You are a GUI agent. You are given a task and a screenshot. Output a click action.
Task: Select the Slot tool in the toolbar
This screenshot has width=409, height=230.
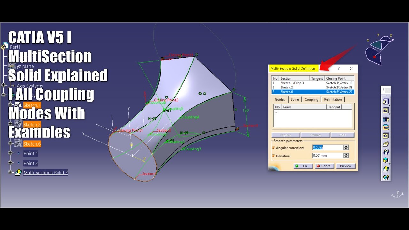[386, 152]
